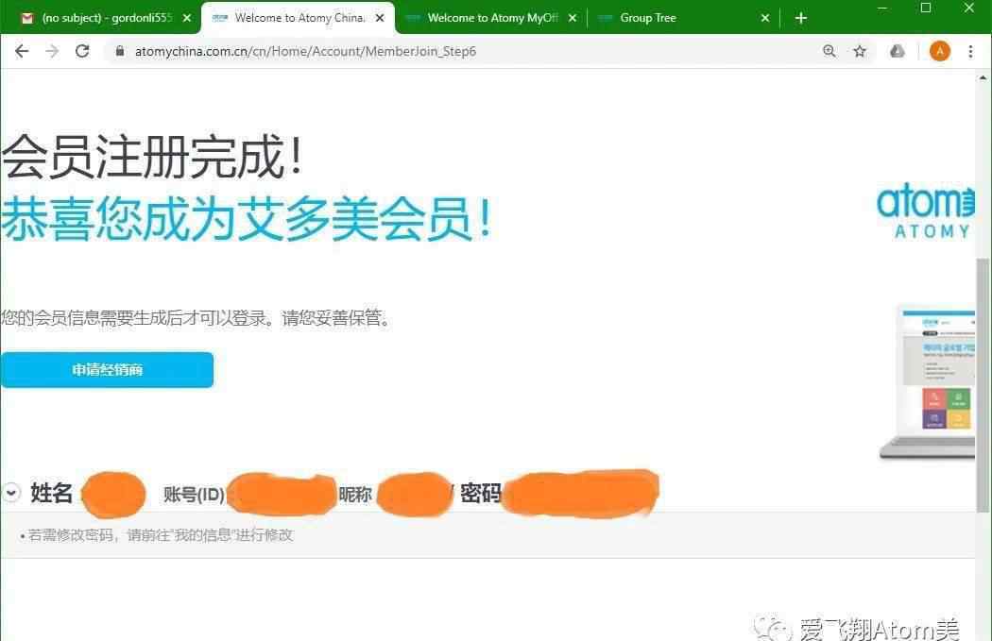The image size is (992, 641).
Task: Close the Welcome to Atomy China tab
Action: tap(380, 18)
